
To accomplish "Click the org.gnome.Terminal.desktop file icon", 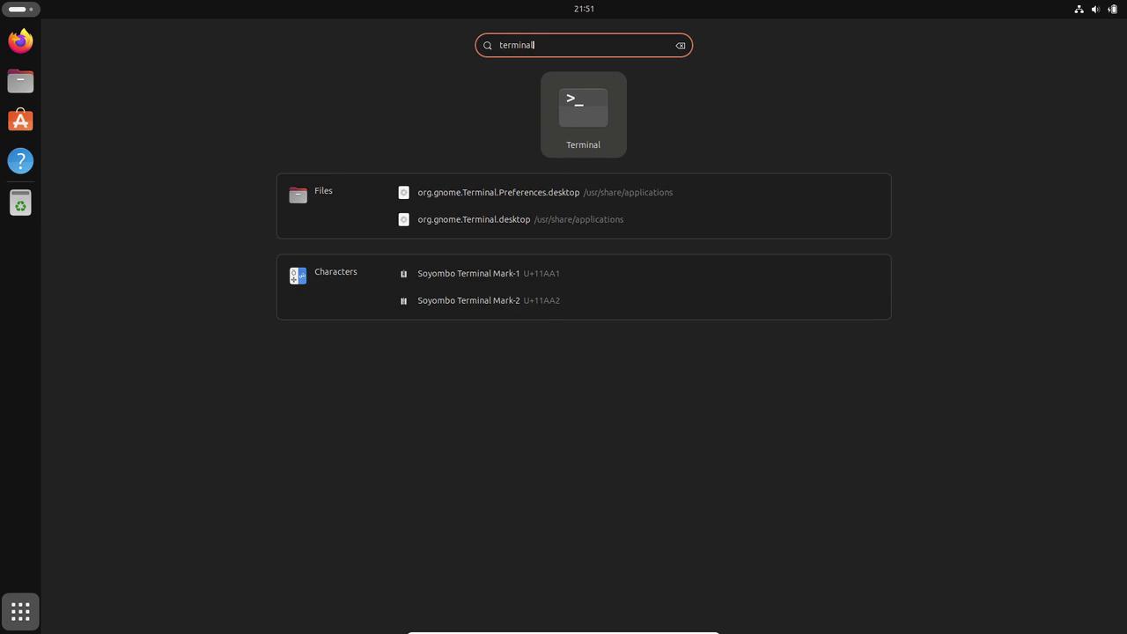I will click(403, 219).
